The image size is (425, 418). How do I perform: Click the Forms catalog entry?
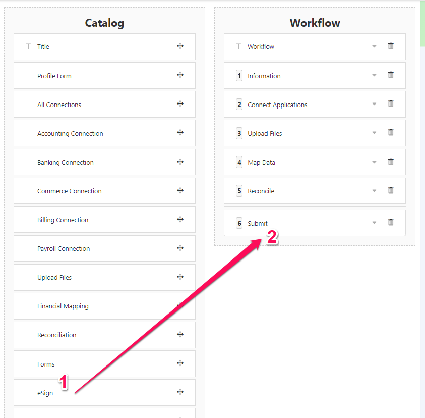pos(46,364)
